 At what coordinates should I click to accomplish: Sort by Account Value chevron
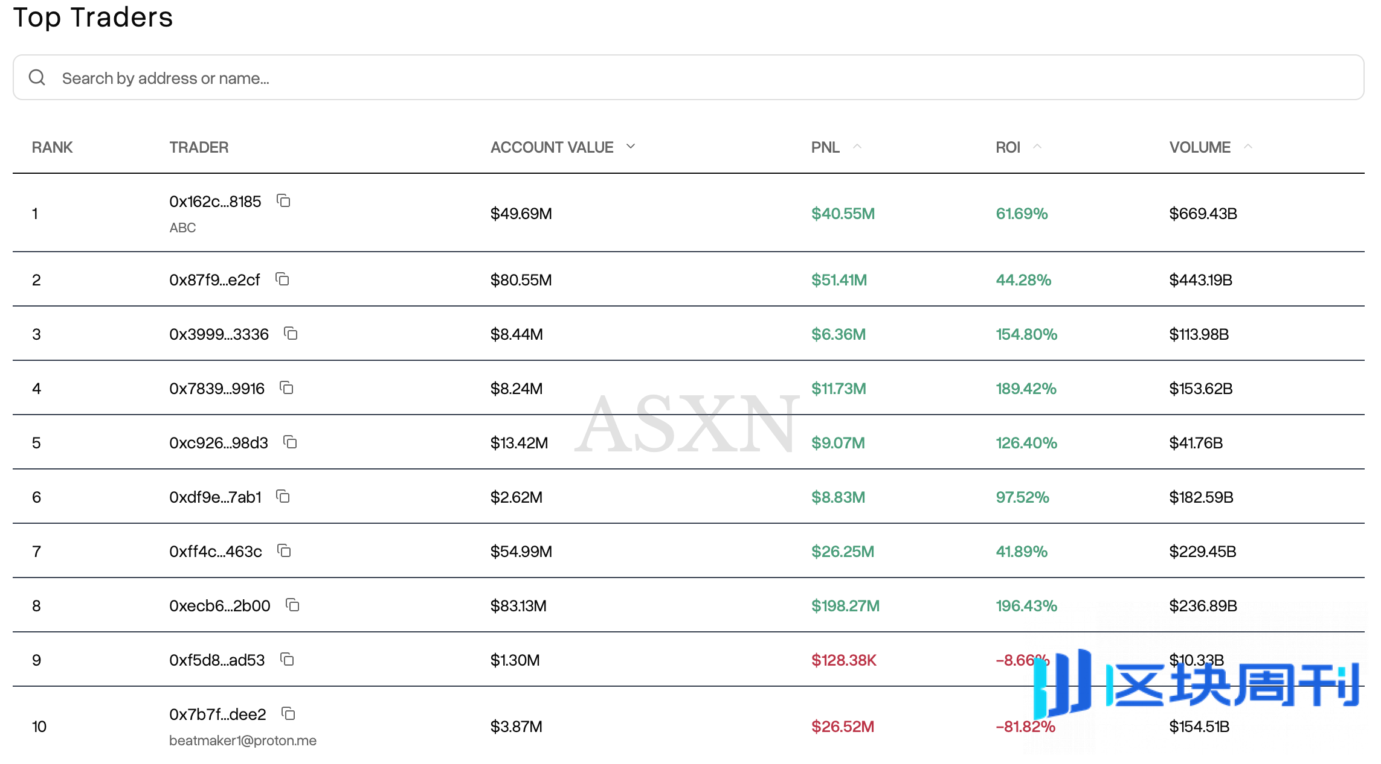(631, 147)
